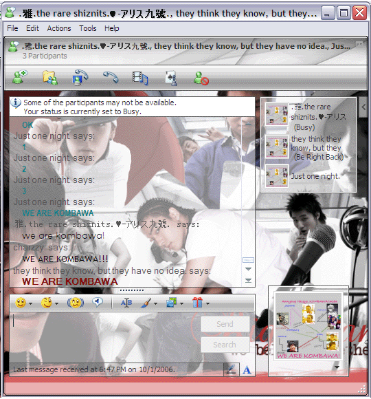Expand the background paintbrush dropdown arrow
The height and width of the screenshot is (399, 371).
pos(155,303)
